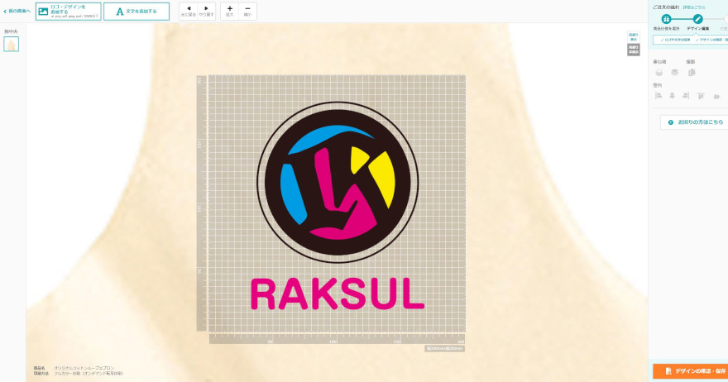Select the 胸中央 apron thumbnail
The height and width of the screenshot is (382, 728).
click(x=11, y=44)
